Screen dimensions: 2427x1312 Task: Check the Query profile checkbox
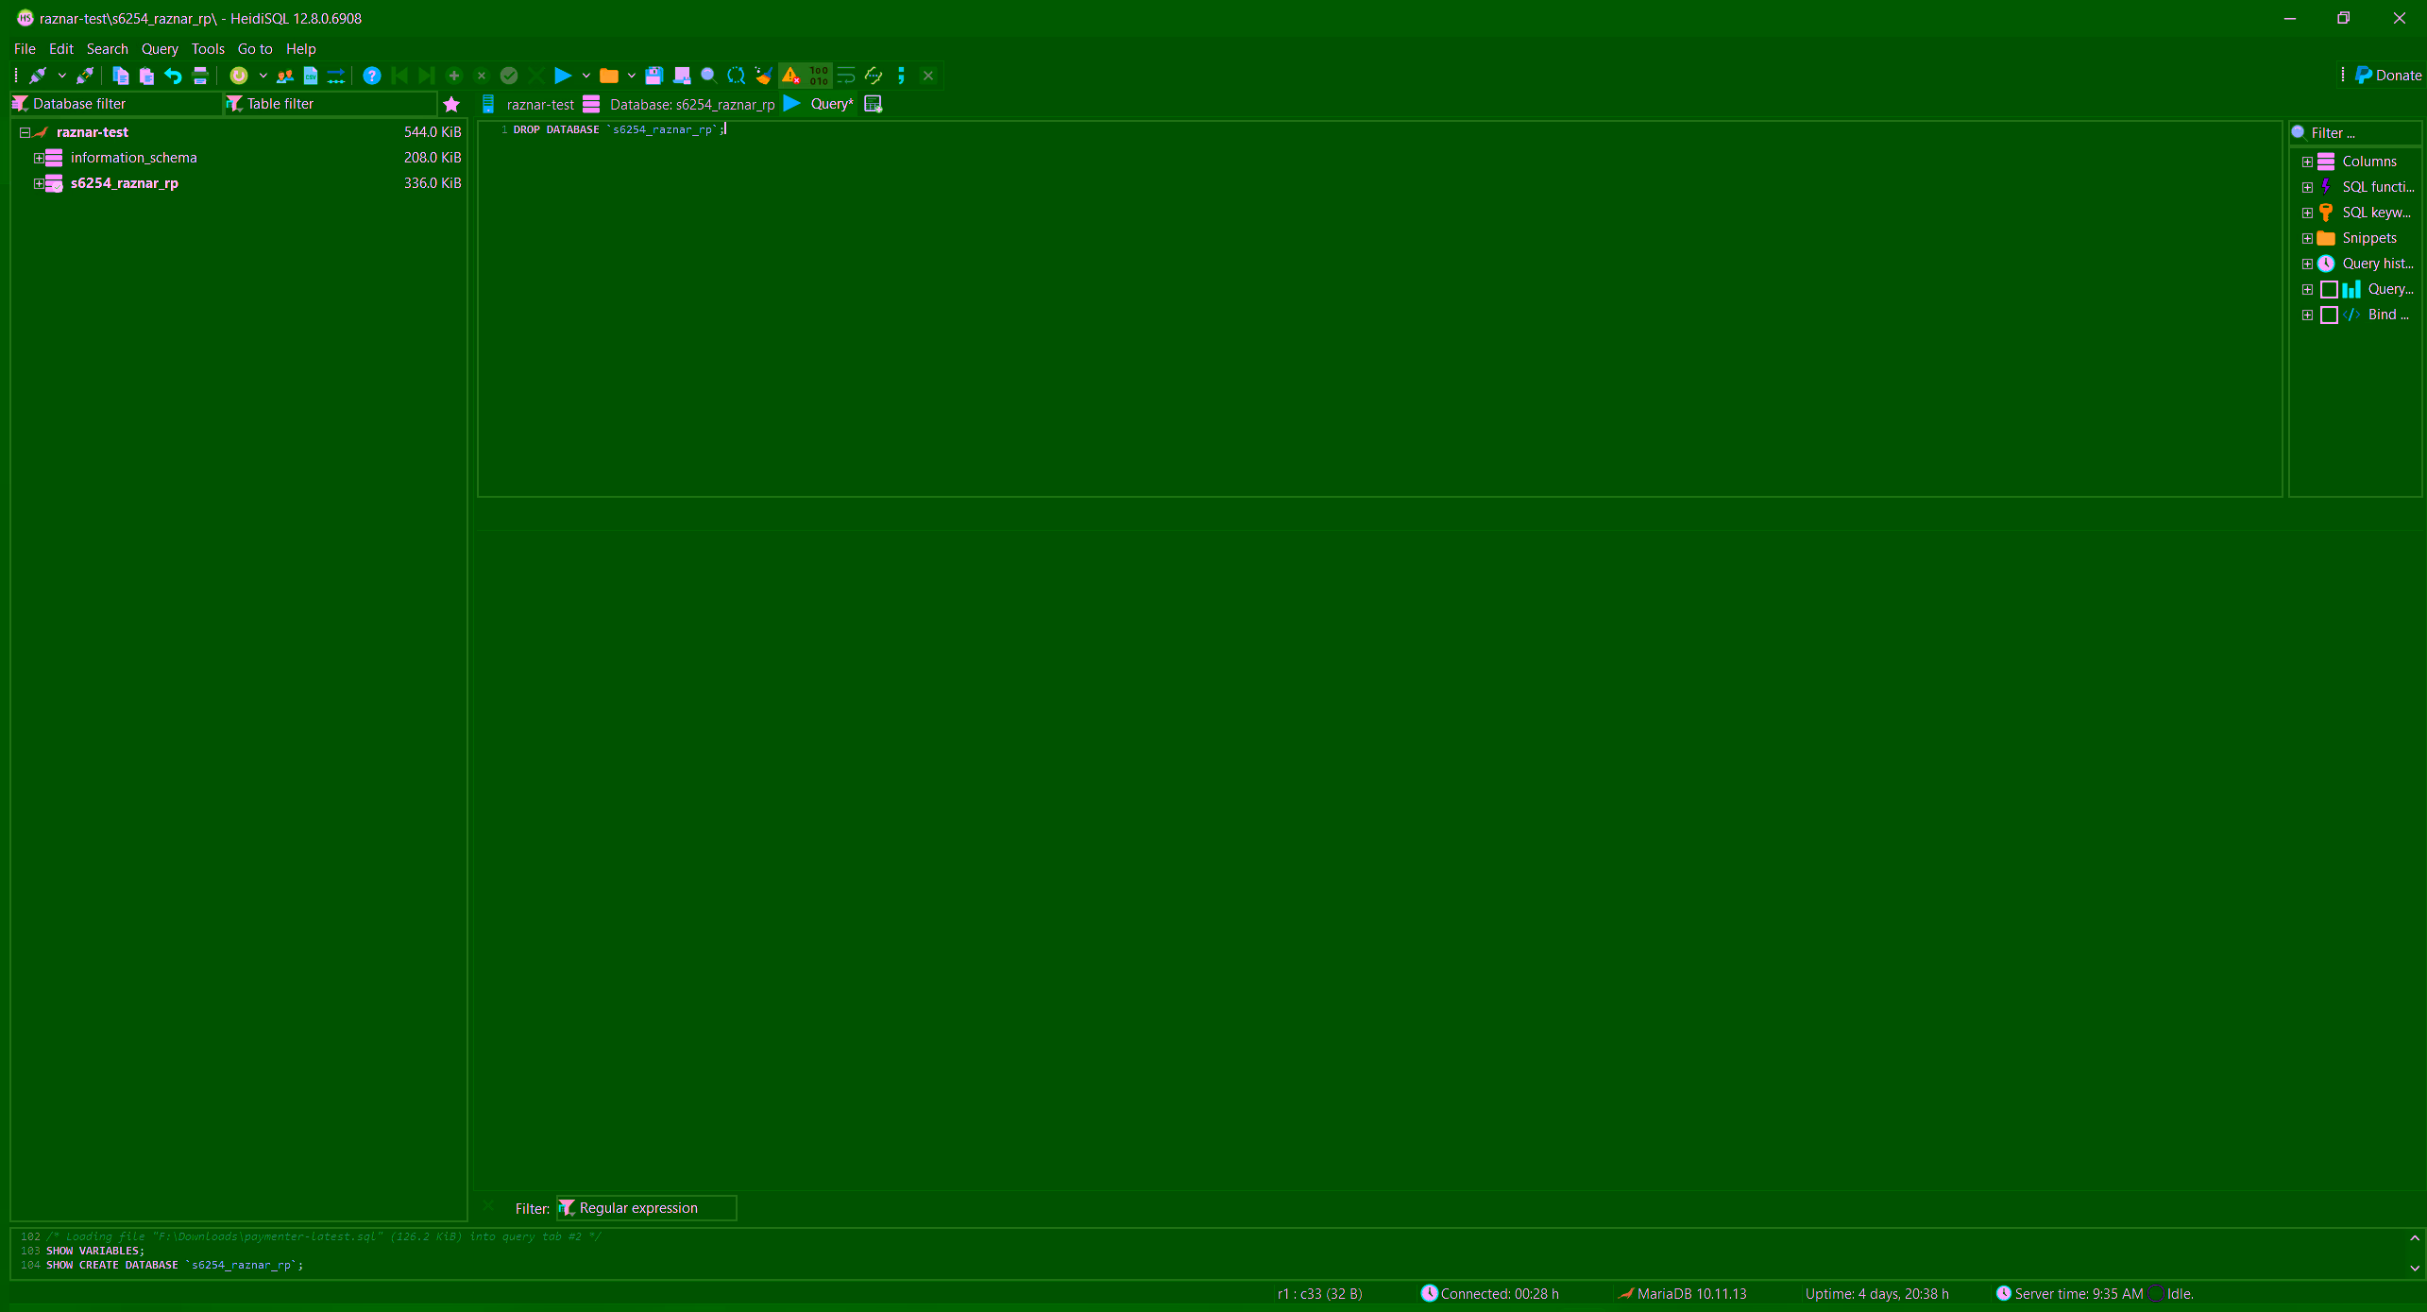[x=2329, y=289]
